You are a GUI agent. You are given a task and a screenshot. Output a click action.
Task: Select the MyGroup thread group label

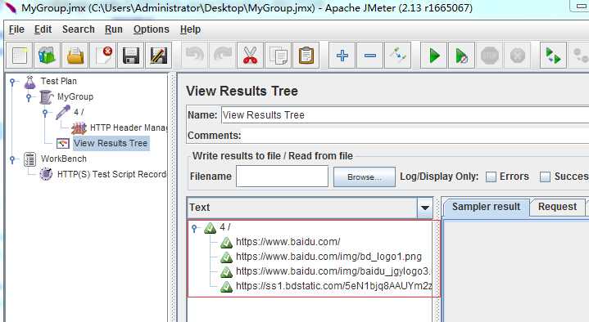point(75,96)
